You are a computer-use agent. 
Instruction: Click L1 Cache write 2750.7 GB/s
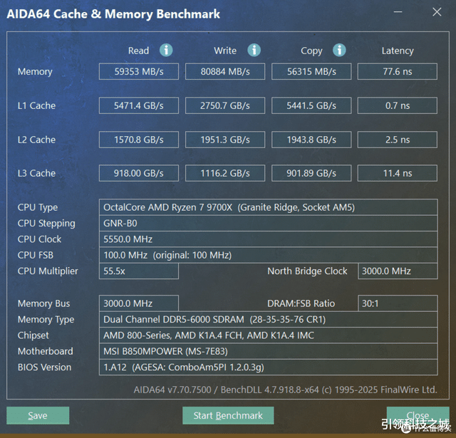225,105
